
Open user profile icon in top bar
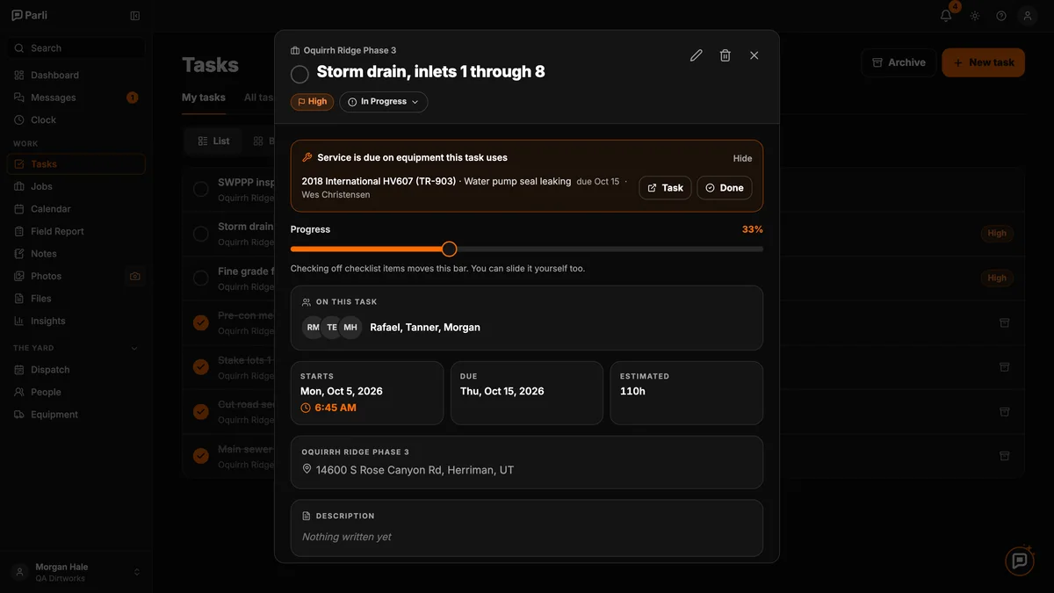tap(1028, 16)
